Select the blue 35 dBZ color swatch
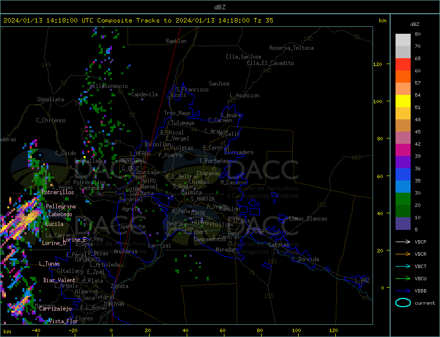This screenshot has width=440, height=337. (403, 175)
